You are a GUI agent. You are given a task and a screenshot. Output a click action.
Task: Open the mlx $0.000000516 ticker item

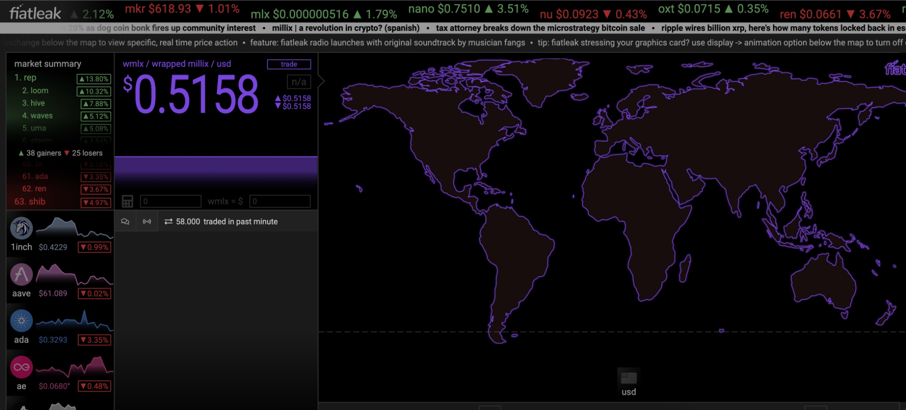pyautogui.click(x=324, y=14)
